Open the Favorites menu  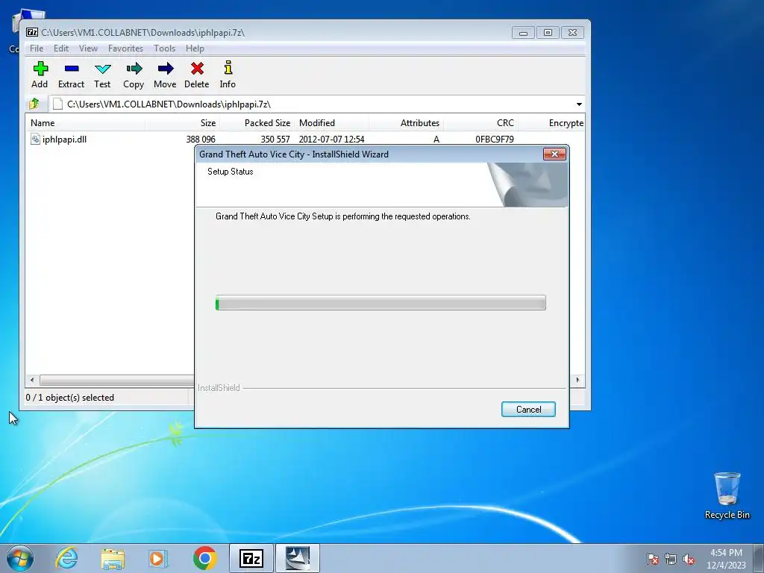pyautogui.click(x=125, y=48)
